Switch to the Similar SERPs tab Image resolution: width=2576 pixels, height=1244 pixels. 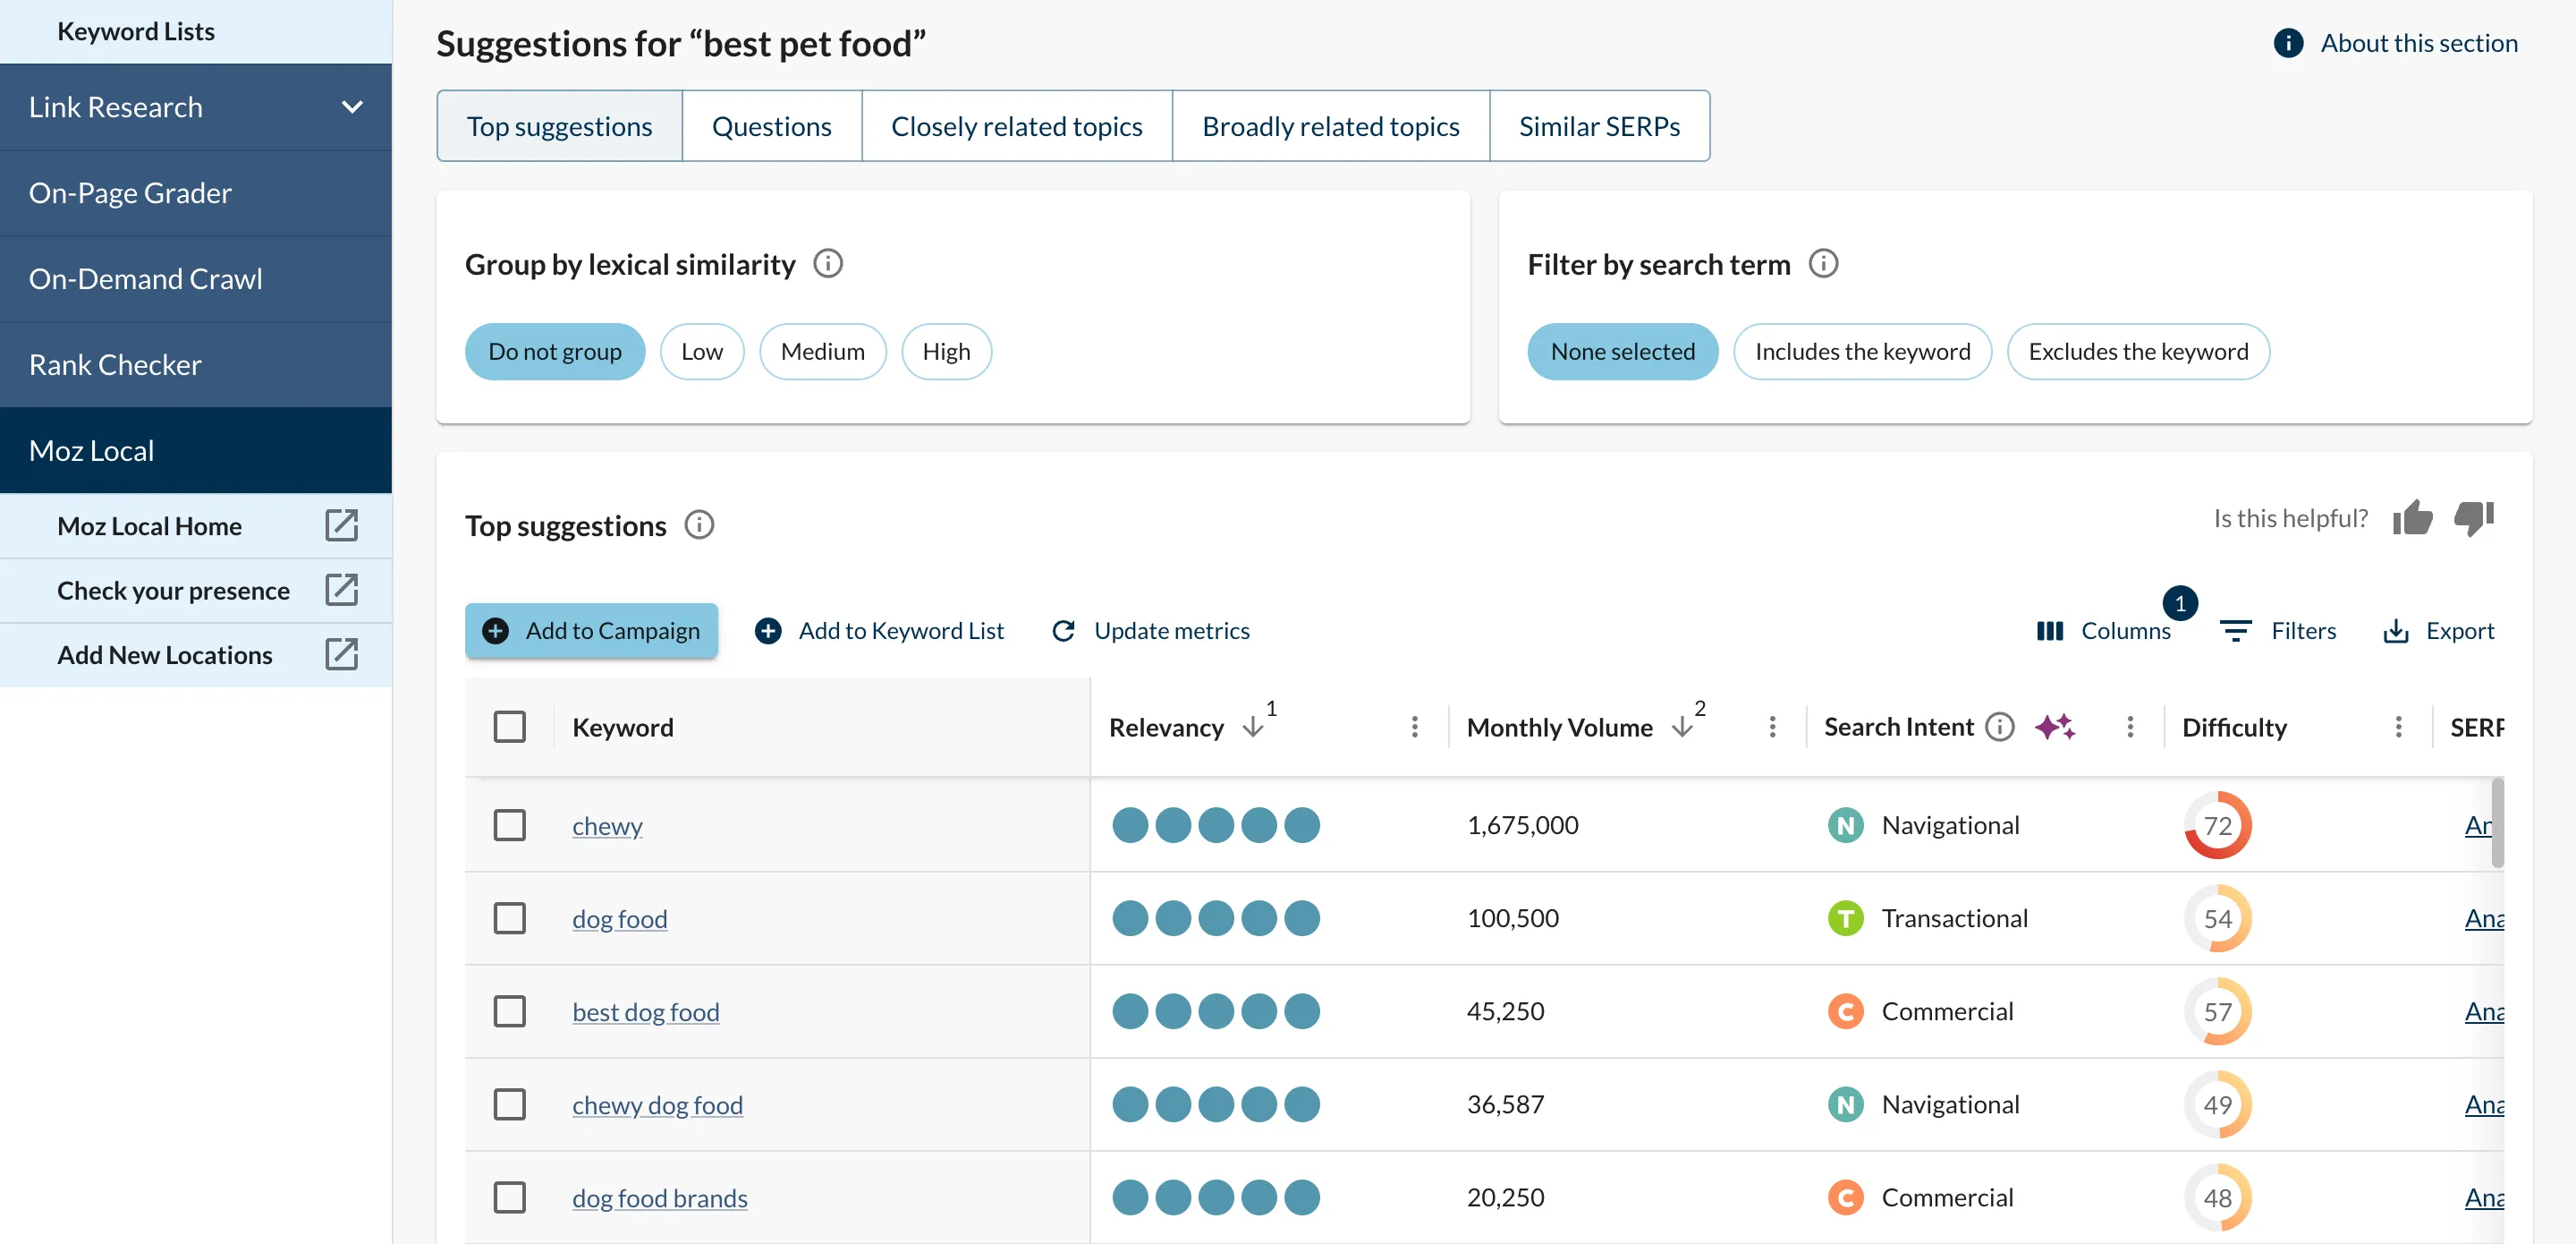coord(1599,126)
